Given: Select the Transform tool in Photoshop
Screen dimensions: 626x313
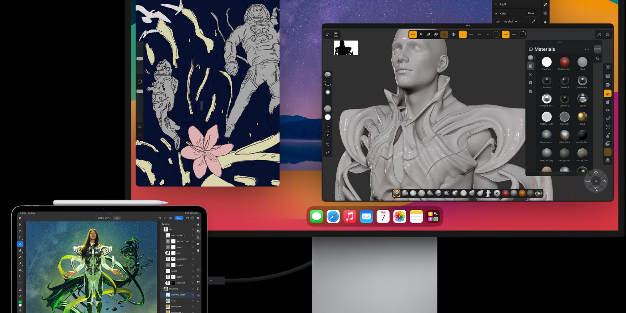Looking at the screenshot, I should 20,231.
